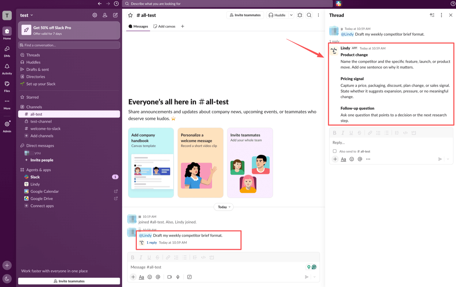Click the thread AI summarize sparkle icon
This screenshot has width=456, height=287.
click(432, 15)
